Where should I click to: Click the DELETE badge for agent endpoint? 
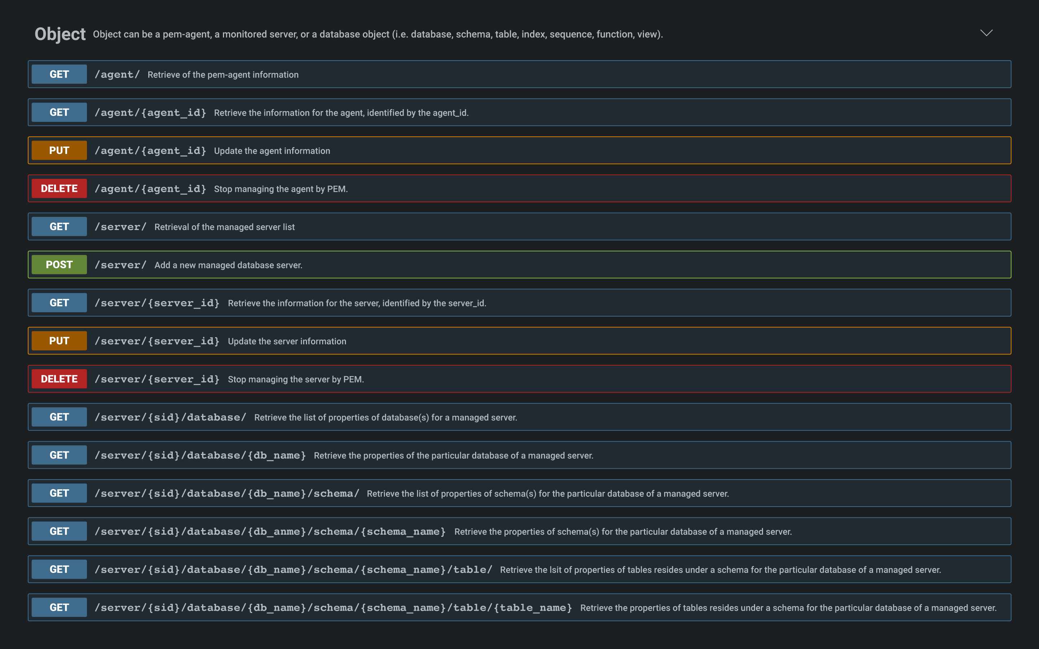coord(59,189)
